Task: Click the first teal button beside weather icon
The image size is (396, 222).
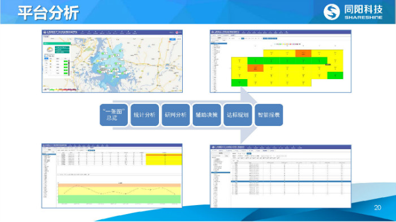Action: 62,47
